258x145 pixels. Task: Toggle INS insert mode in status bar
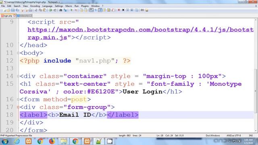tap(251, 135)
